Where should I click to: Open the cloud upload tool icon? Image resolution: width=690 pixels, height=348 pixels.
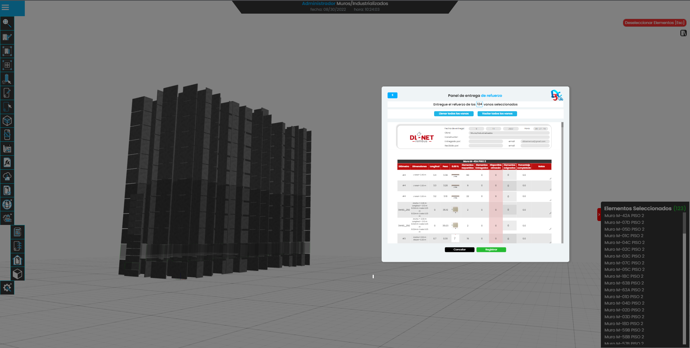coord(7,177)
